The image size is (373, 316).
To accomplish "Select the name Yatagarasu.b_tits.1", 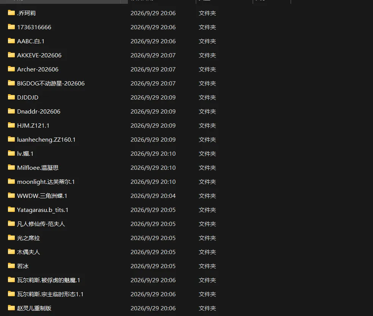I will tap(42, 210).
